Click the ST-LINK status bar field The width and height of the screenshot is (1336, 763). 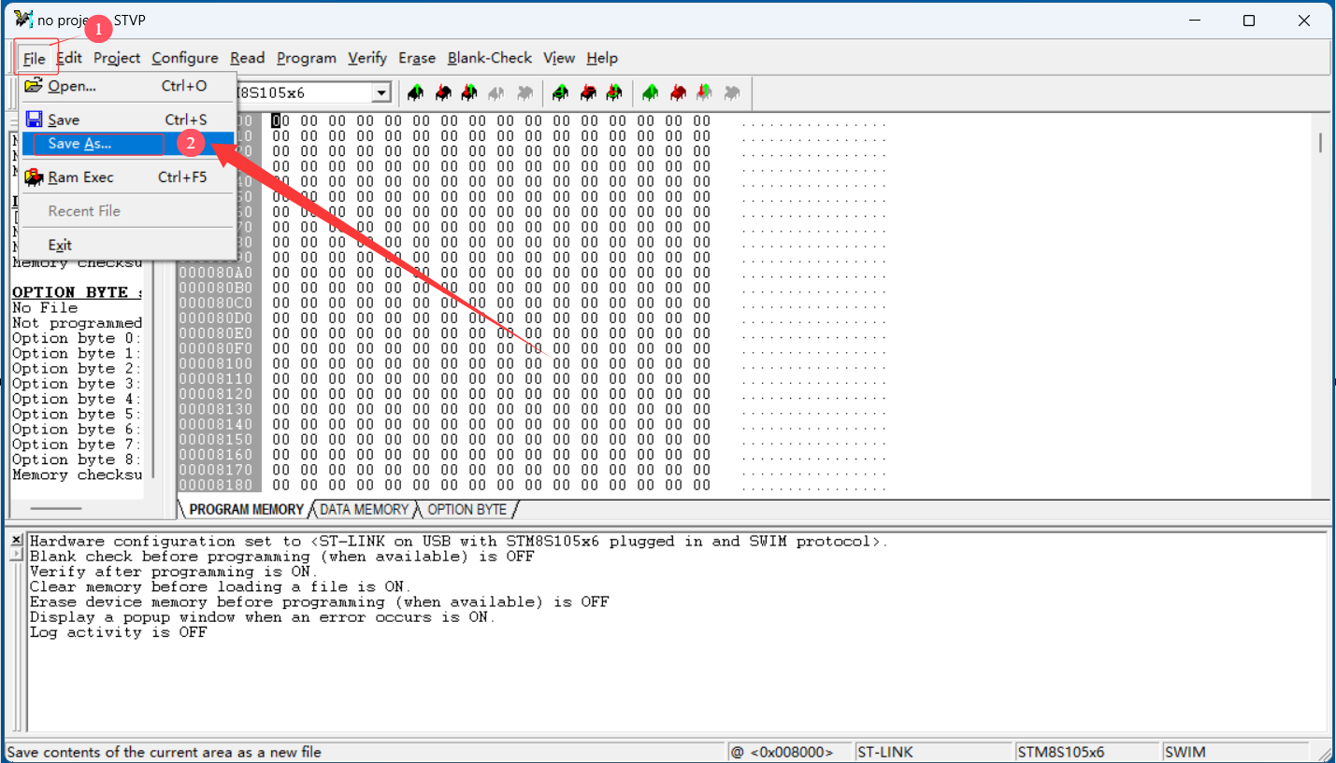tap(934, 752)
